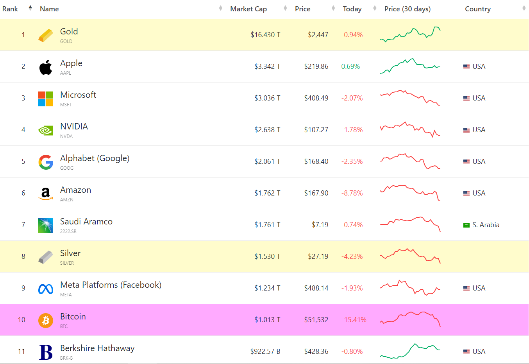Click the Apple logo icon
The width and height of the screenshot is (529, 364).
(x=46, y=66)
